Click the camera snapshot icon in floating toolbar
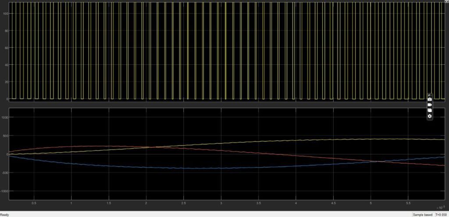Screen dimensions: 449x217 (x=430, y=99)
